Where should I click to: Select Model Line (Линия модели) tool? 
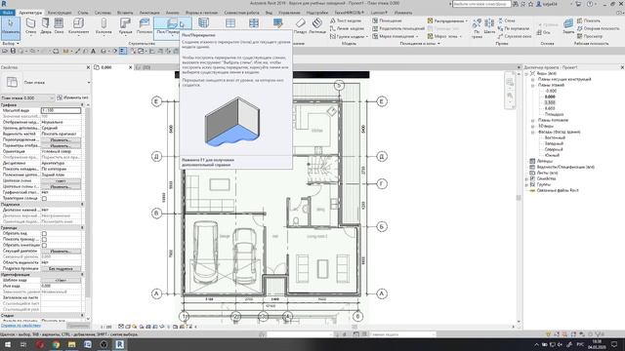pos(347,28)
